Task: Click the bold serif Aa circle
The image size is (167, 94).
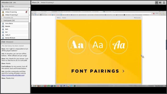Action: click(77, 45)
